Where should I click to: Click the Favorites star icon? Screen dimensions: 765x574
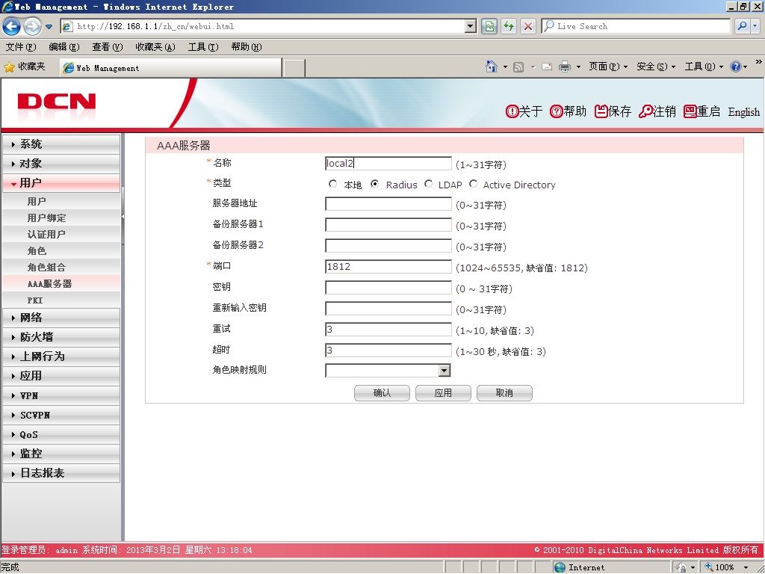9,67
